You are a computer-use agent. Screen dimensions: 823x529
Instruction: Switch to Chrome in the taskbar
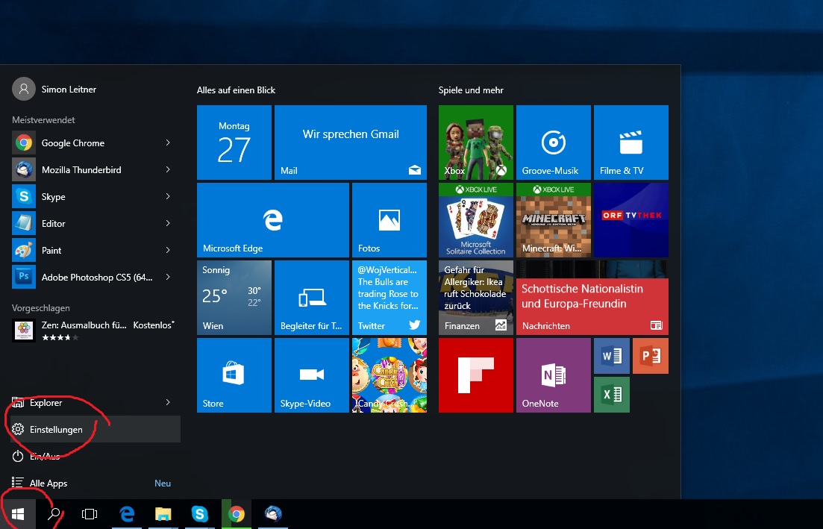(x=237, y=514)
